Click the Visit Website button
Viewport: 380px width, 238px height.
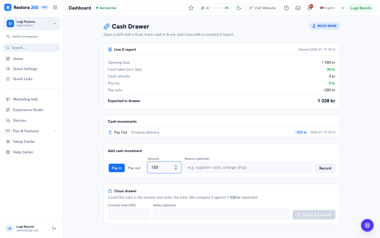click(262, 8)
